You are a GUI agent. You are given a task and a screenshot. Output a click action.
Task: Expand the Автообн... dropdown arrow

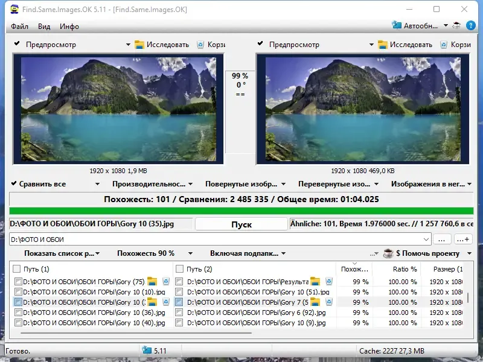(446, 25)
